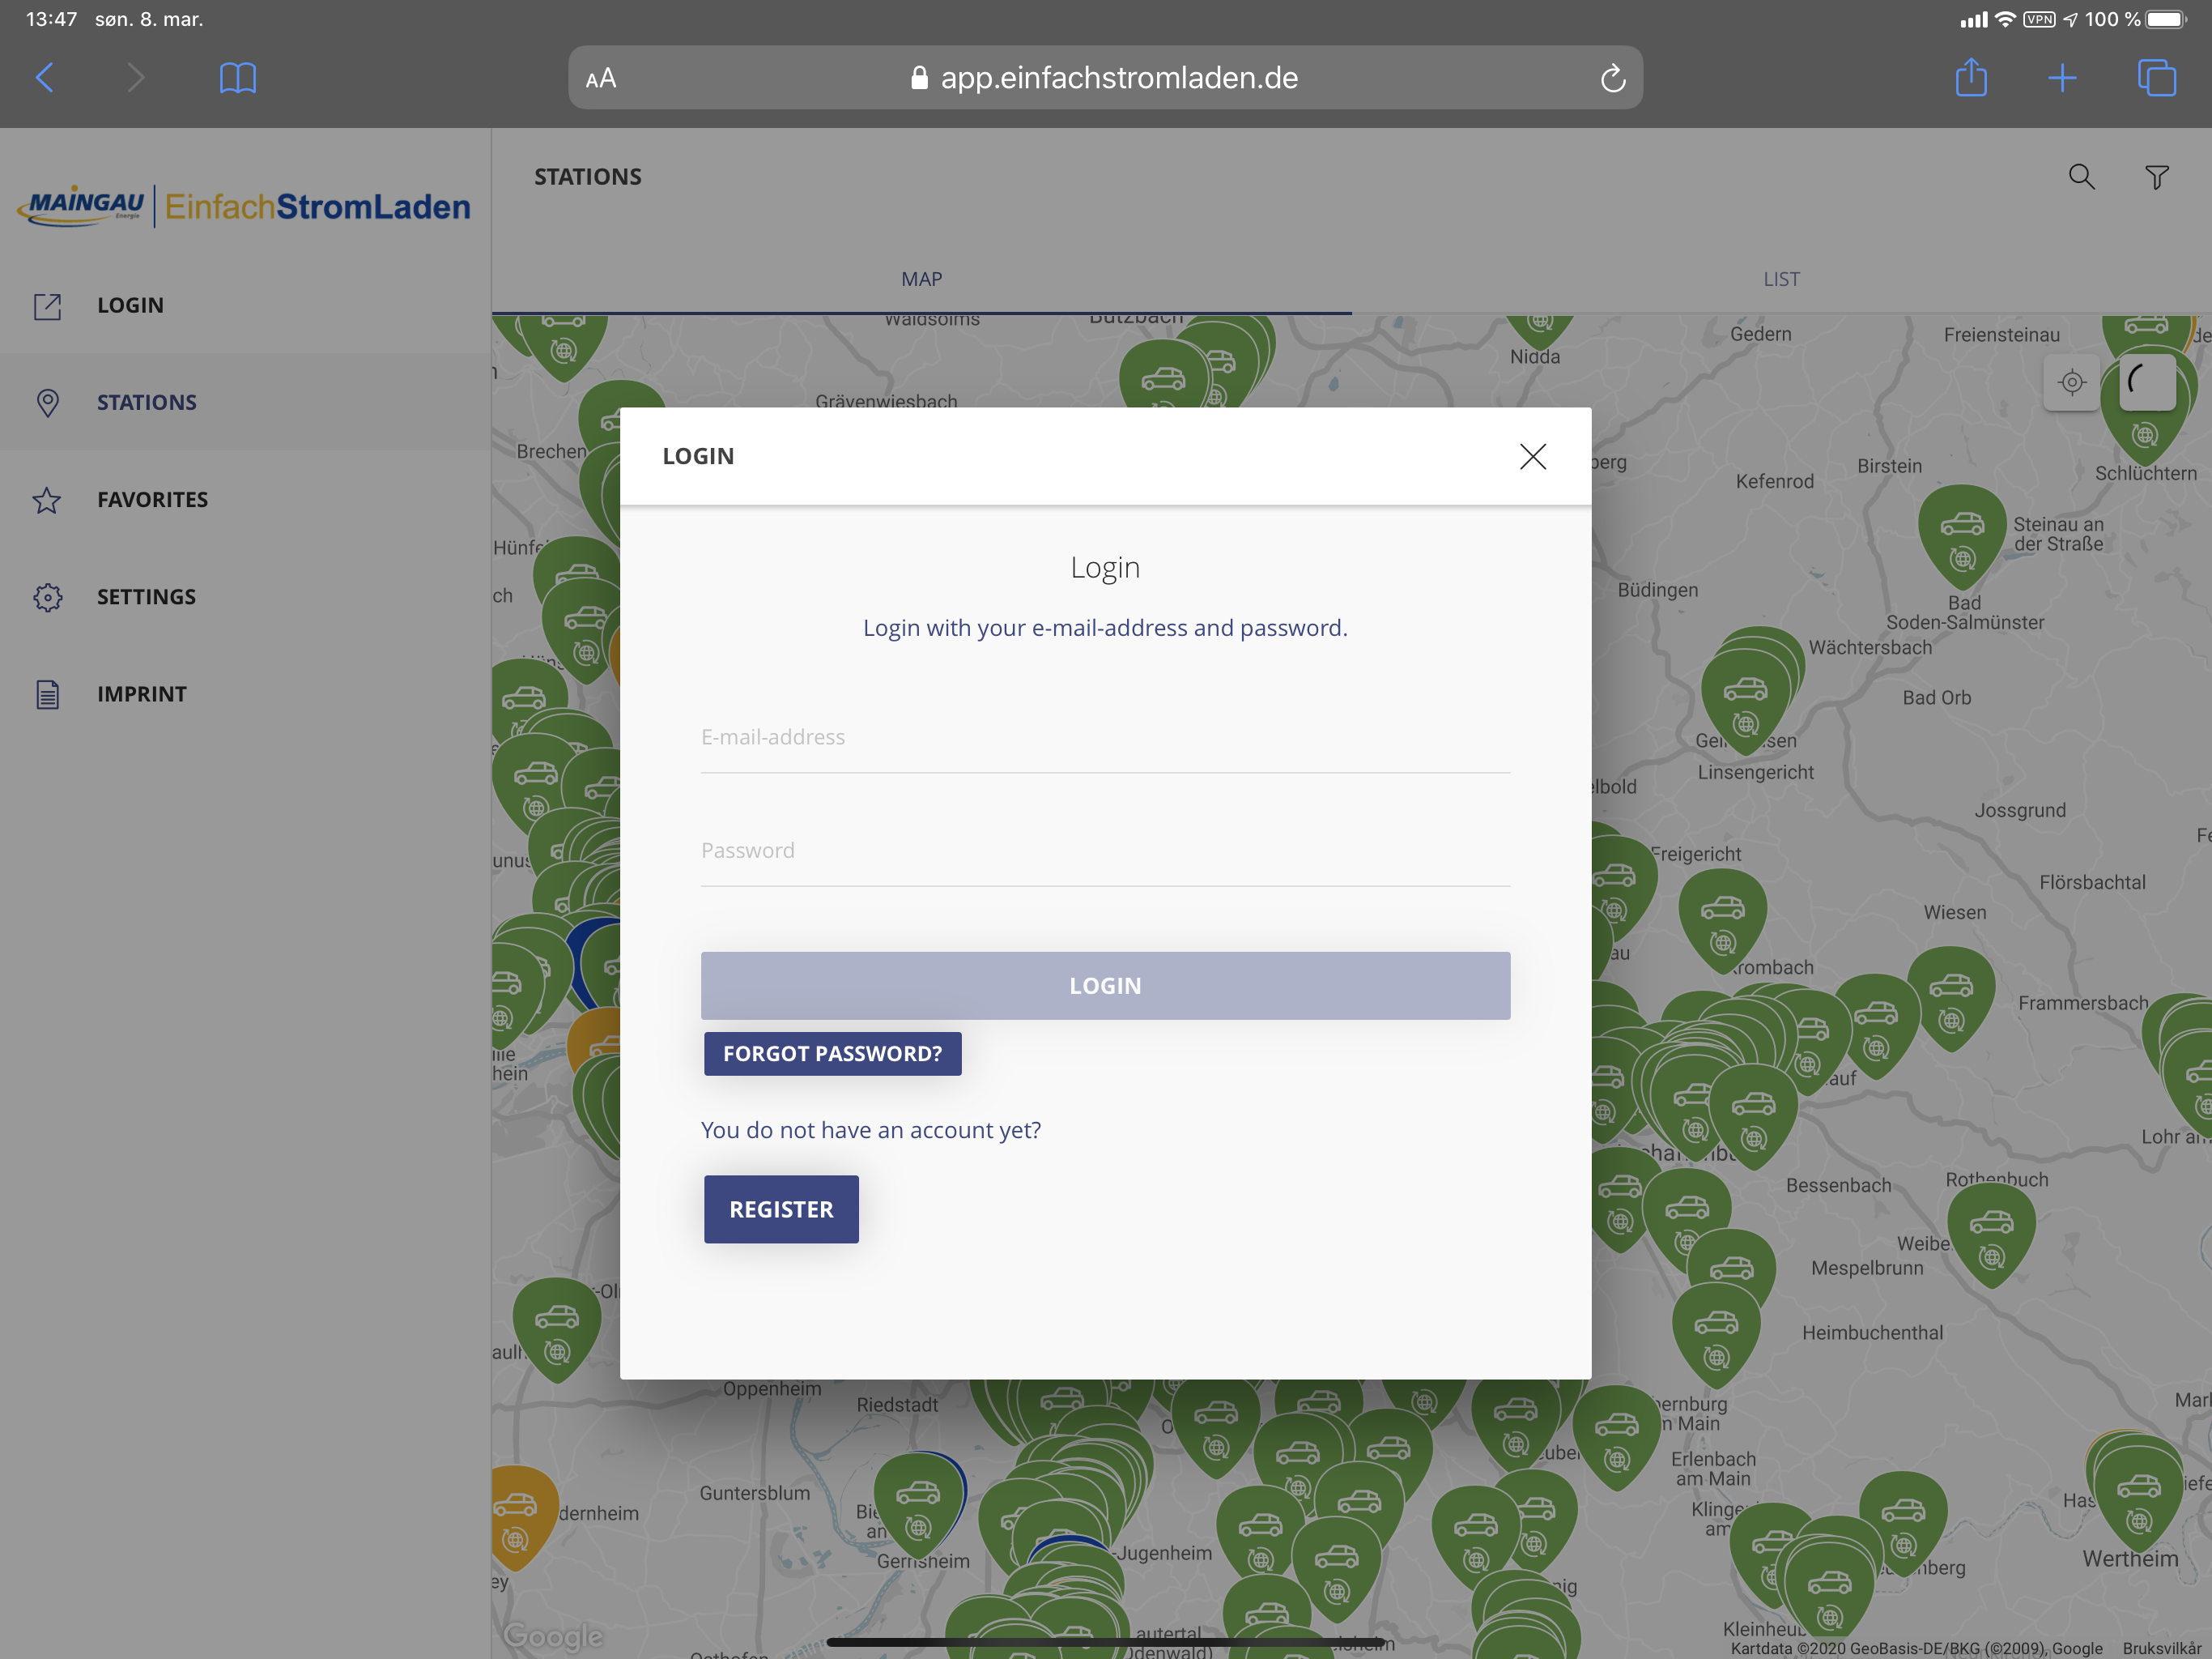Reload the page with refresh icon
This screenshot has width=2212, height=1659.
click(1612, 78)
